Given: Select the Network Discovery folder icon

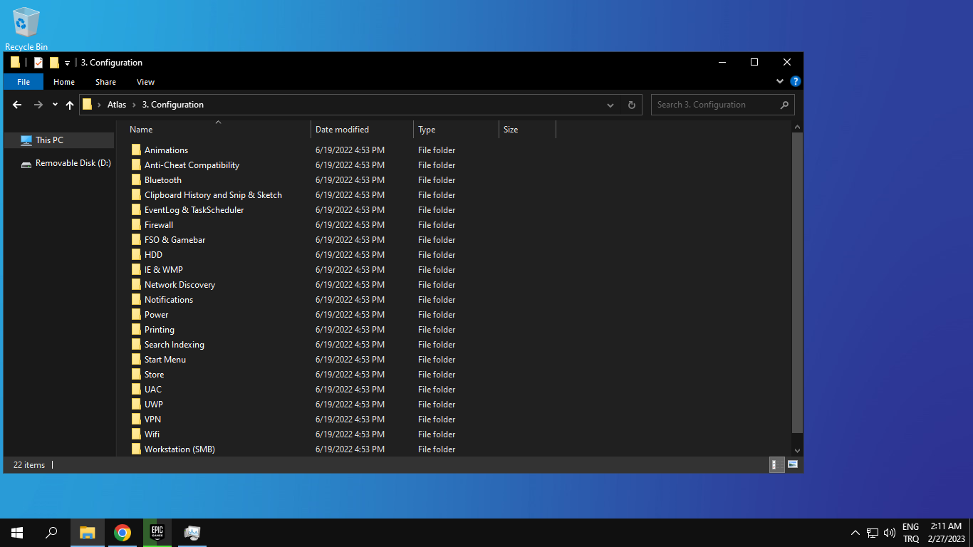Looking at the screenshot, I should (137, 285).
